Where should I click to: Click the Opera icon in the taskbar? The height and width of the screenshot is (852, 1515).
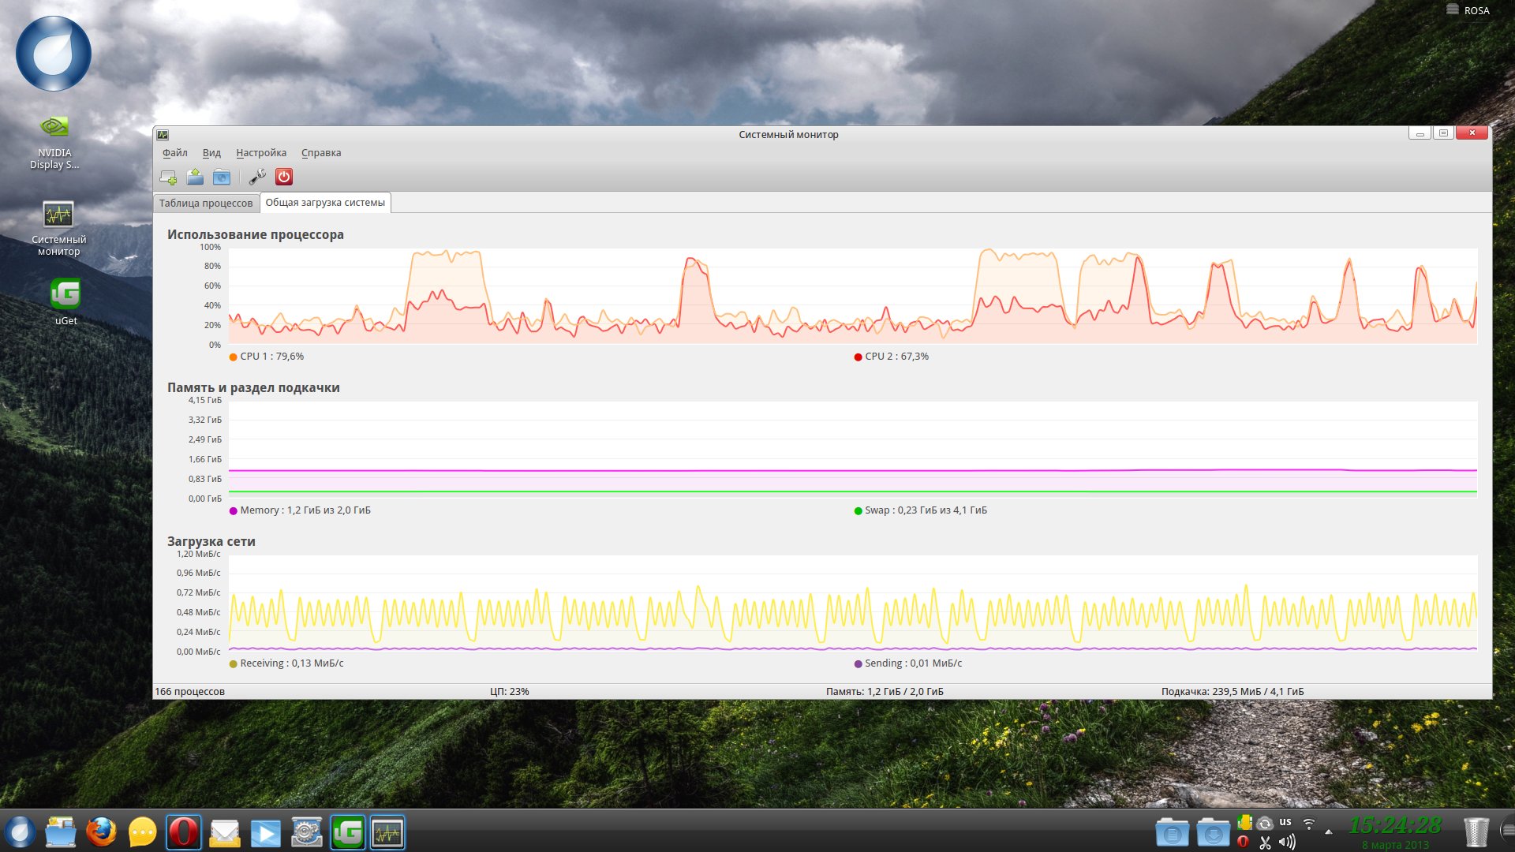[184, 832]
